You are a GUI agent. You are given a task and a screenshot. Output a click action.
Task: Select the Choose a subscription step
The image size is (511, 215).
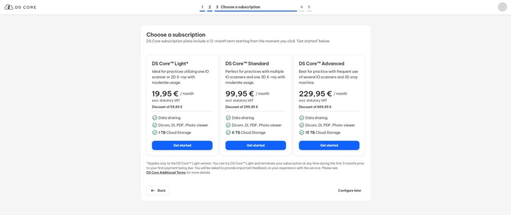tap(240, 7)
